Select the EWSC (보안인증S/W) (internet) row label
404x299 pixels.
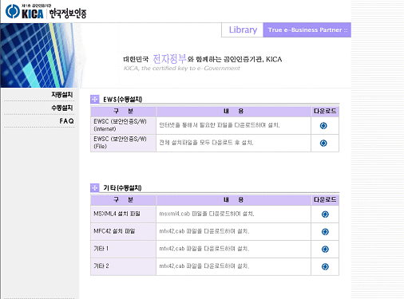120,125
